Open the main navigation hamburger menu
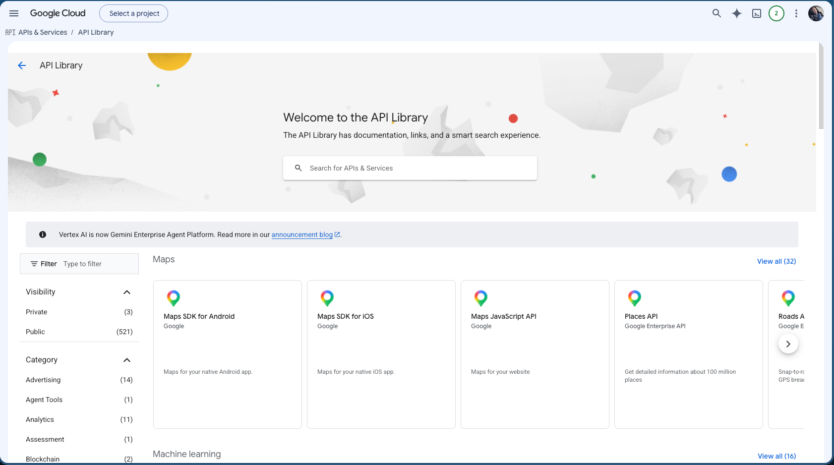 14,13
